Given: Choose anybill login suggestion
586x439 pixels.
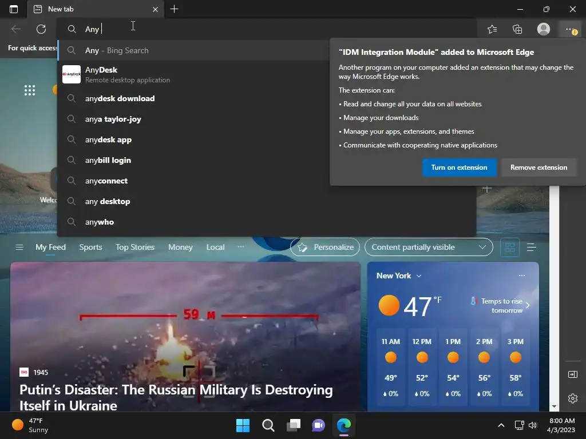Looking at the screenshot, I should [193, 160].
